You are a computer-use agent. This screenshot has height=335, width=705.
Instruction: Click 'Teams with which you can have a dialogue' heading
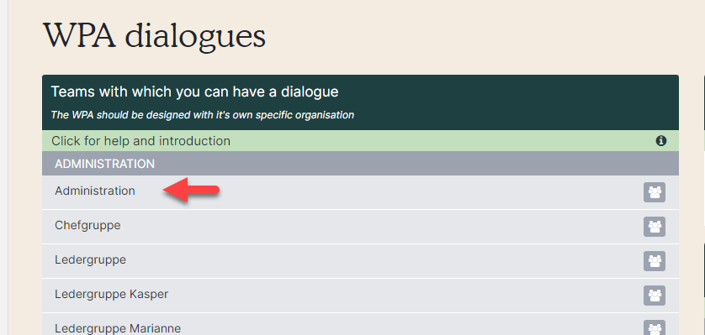pyautogui.click(x=194, y=92)
